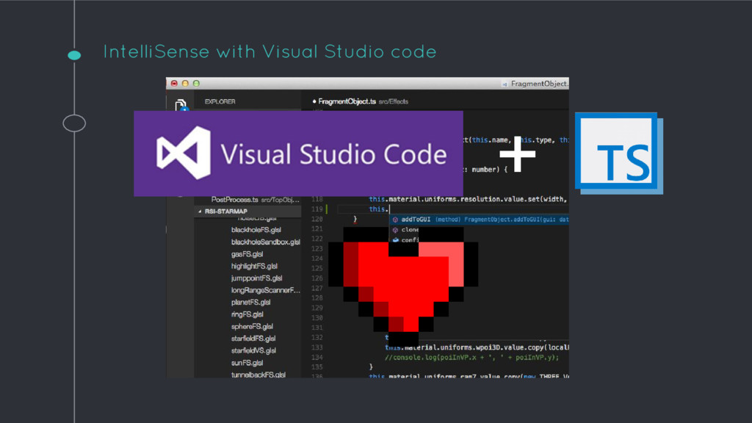Screen dimensions: 752x423
Task: Open longRangeScannerF... file
Action: tap(265, 290)
